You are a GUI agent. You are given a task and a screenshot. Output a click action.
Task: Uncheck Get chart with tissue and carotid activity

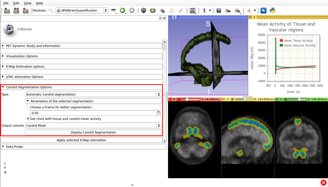(28, 119)
